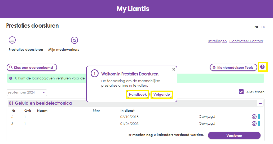This screenshot has width=273, height=144.
Task: Click the Prestaties doorsturen menu icon
Action: click(12, 40)
